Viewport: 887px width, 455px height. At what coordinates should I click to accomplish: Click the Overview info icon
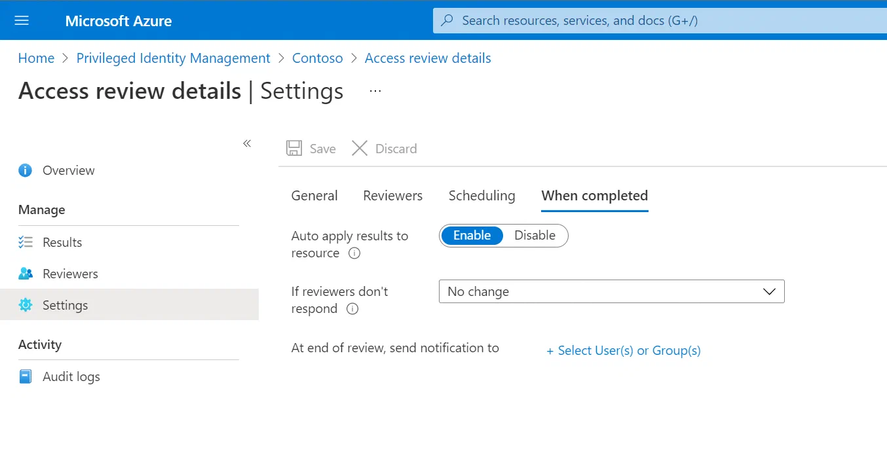point(25,171)
